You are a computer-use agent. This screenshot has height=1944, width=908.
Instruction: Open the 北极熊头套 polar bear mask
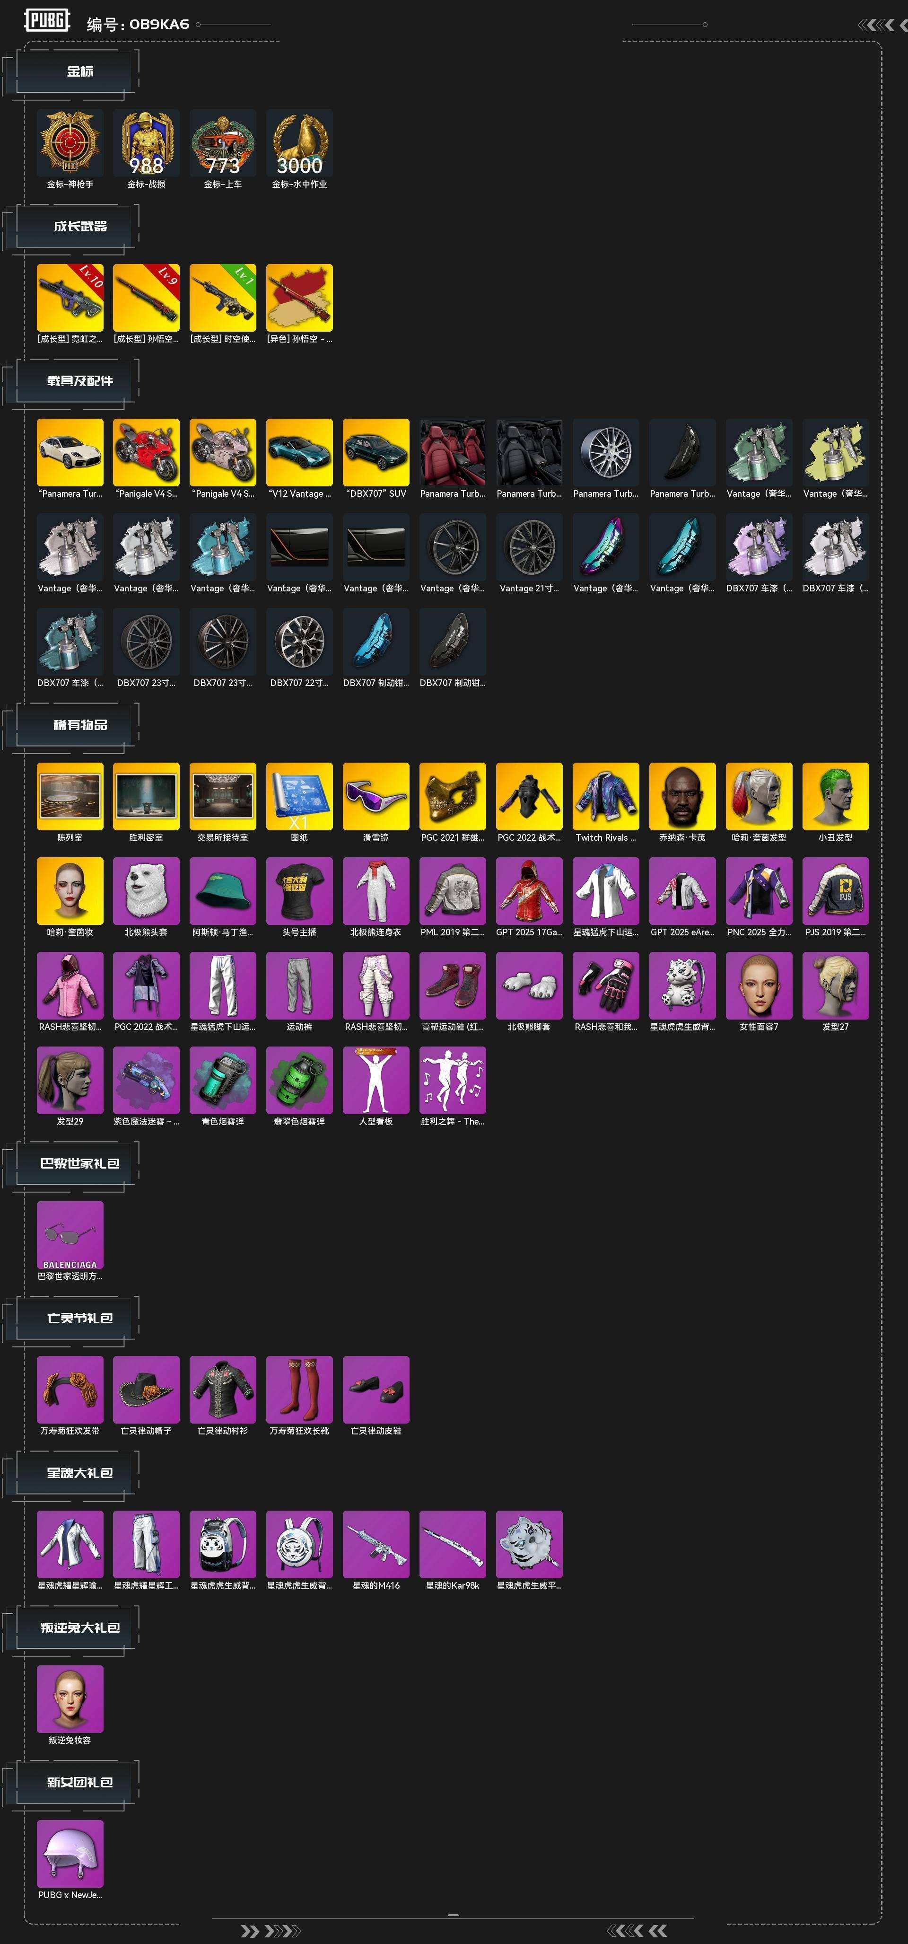[x=146, y=890]
